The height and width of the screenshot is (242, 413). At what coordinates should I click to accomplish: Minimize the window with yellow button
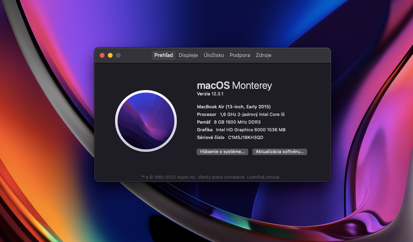(x=110, y=55)
